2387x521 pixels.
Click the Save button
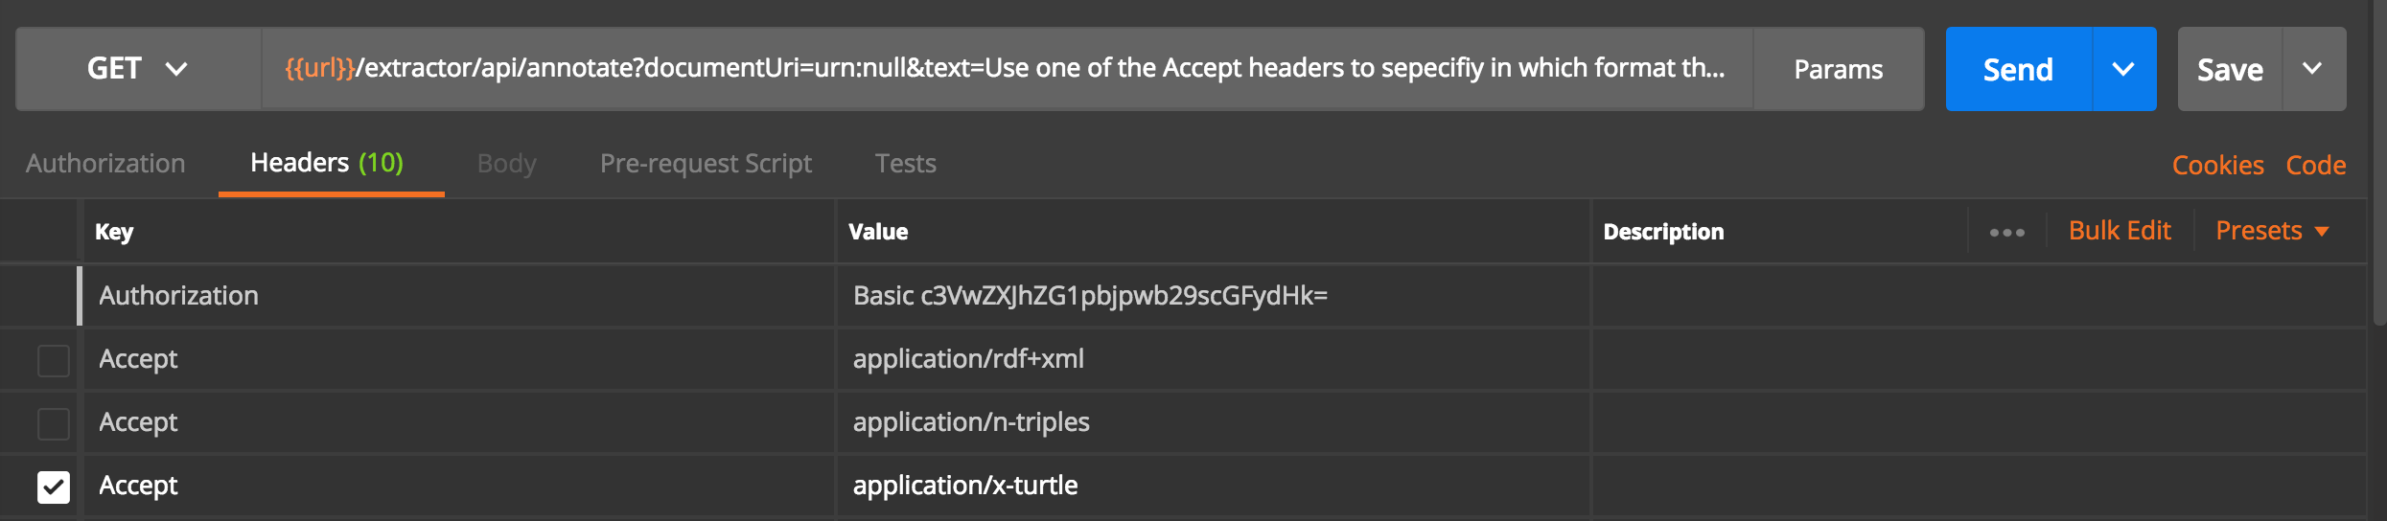[2230, 69]
